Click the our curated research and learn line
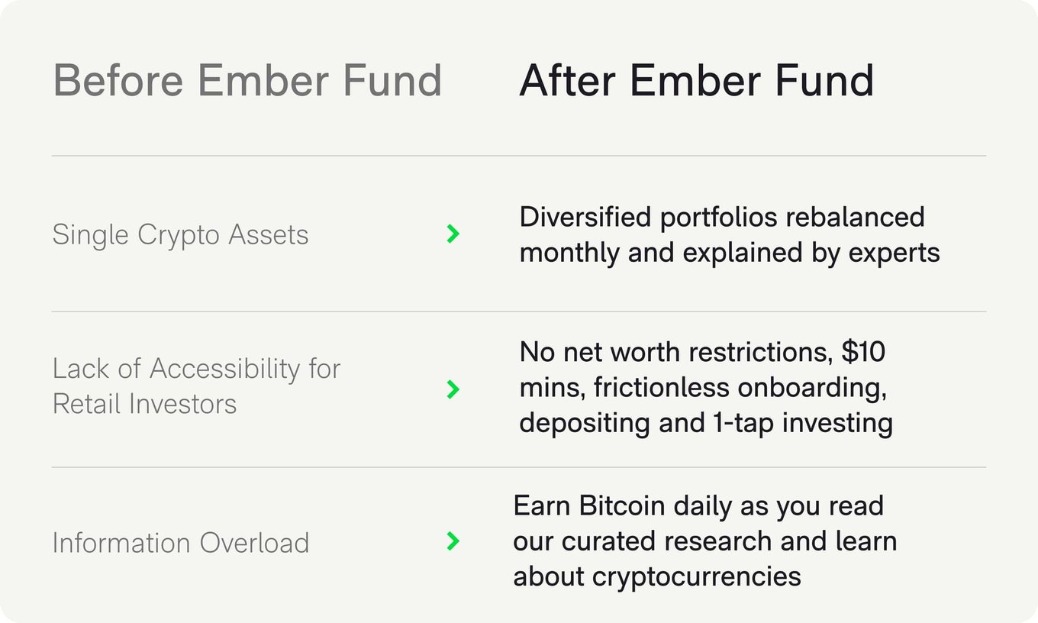This screenshot has height=623, width=1038. click(x=704, y=541)
